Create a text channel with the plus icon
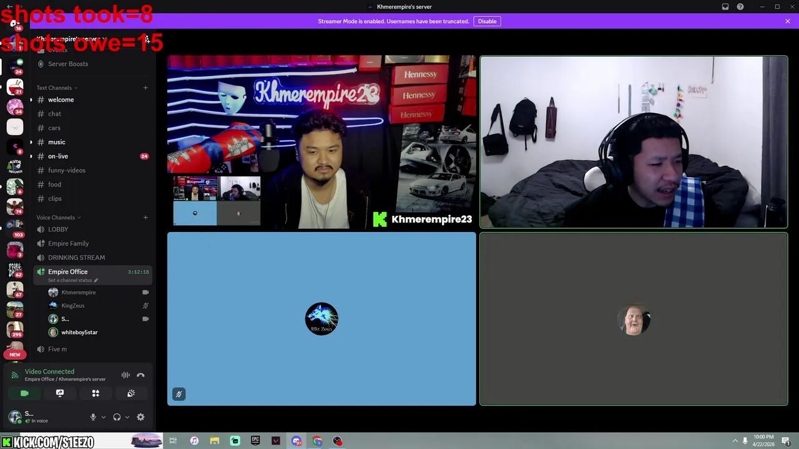Screen dimensions: 799x449 [x=145, y=88]
